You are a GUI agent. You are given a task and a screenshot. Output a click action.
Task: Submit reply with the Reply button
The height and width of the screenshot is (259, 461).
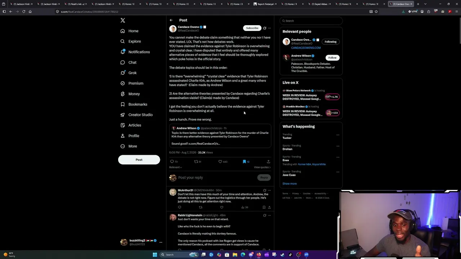pyautogui.click(x=264, y=177)
